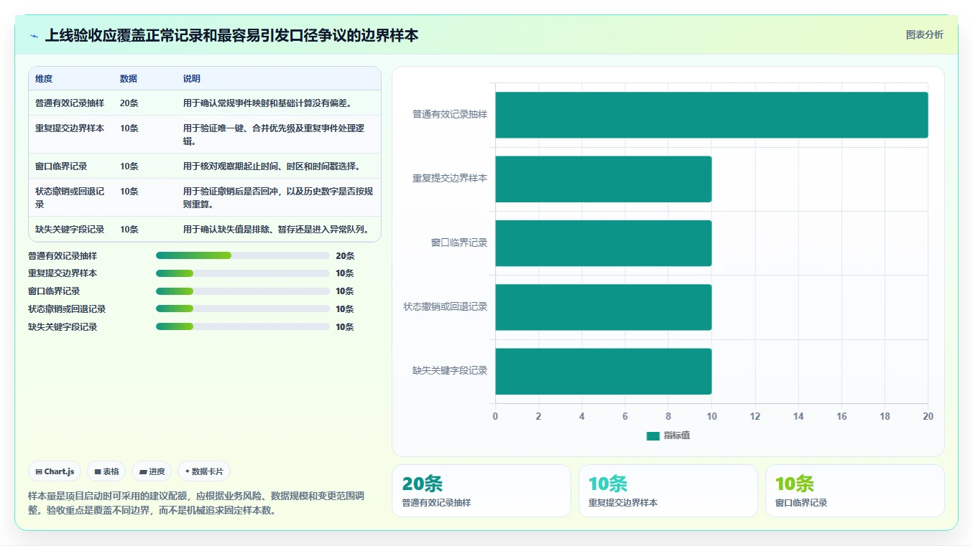The image size is (973, 546).
Task: Click the 10条 窗口临界记录 data card
Action: point(855,491)
